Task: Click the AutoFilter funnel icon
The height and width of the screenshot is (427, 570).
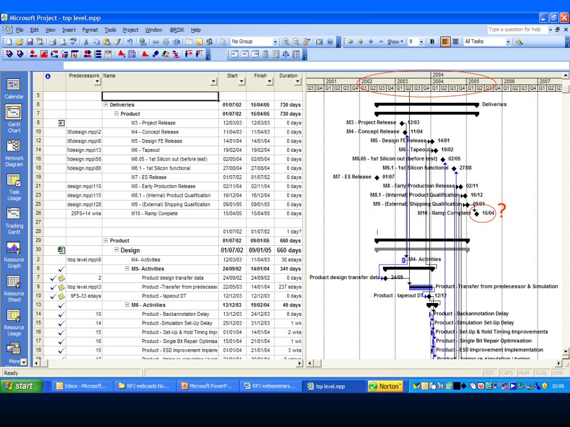Action: pyautogui.click(x=519, y=42)
